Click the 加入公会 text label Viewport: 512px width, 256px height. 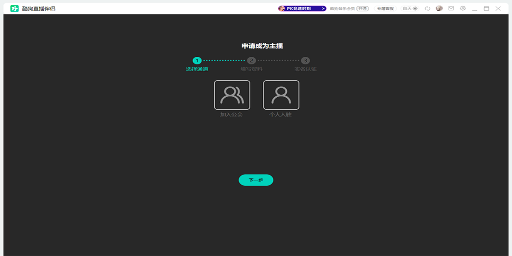(x=231, y=115)
